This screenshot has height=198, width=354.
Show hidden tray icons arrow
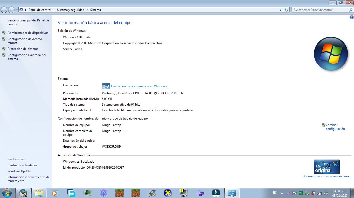282,193
